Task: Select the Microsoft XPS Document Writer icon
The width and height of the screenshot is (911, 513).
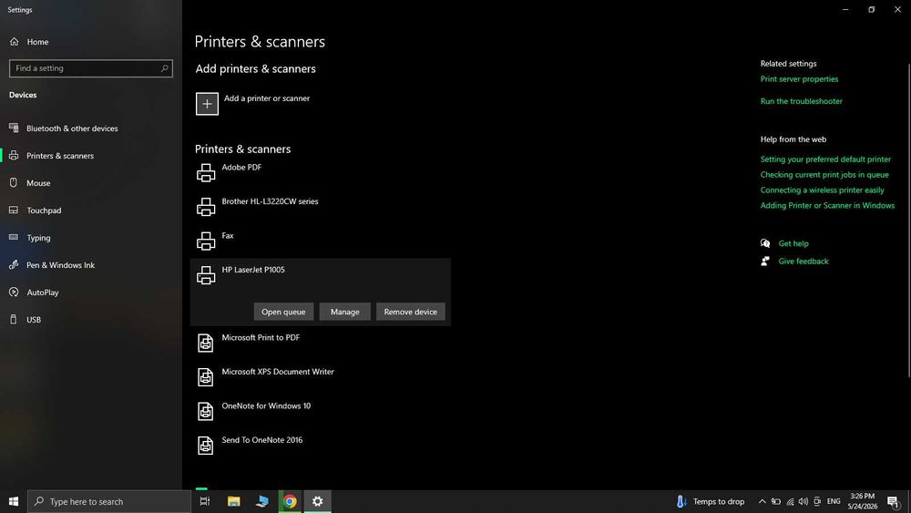Action: 206,377
